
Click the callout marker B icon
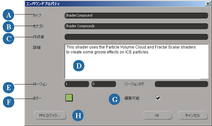tap(8, 27)
